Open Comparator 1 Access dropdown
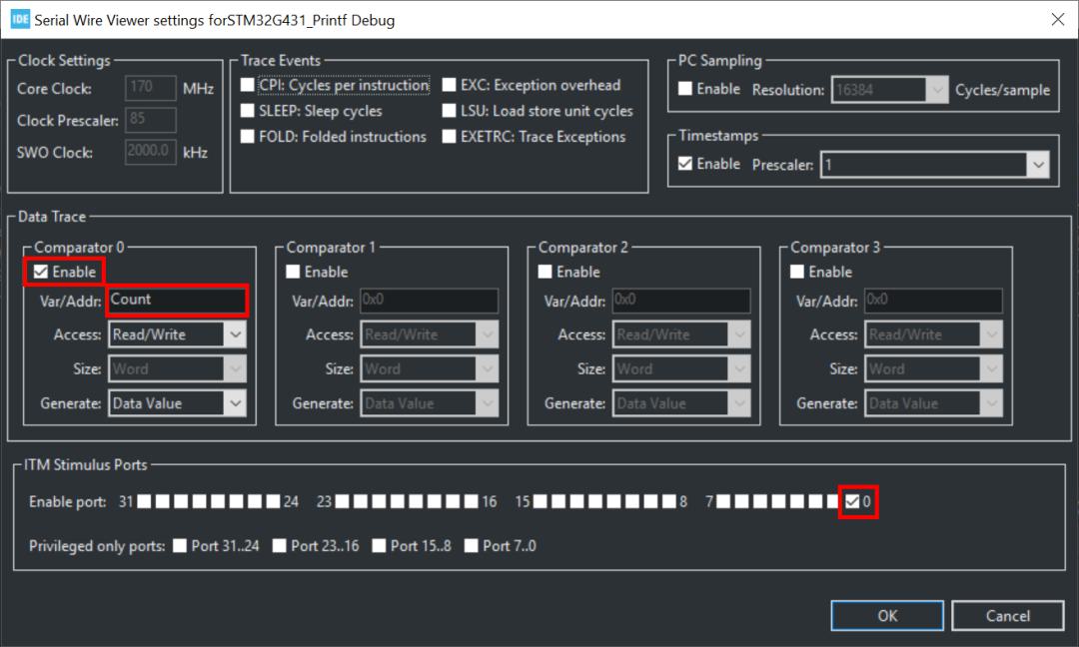The height and width of the screenshot is (647, 1079). tap(430, 334)
